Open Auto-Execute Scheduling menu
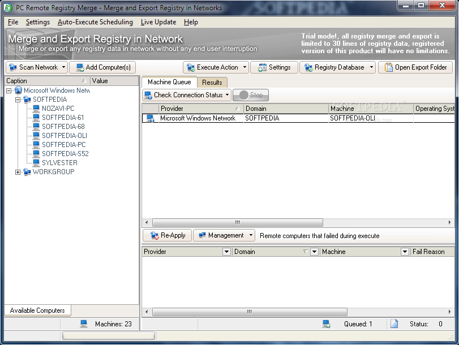The image size is (459, 345). [95, 22]
